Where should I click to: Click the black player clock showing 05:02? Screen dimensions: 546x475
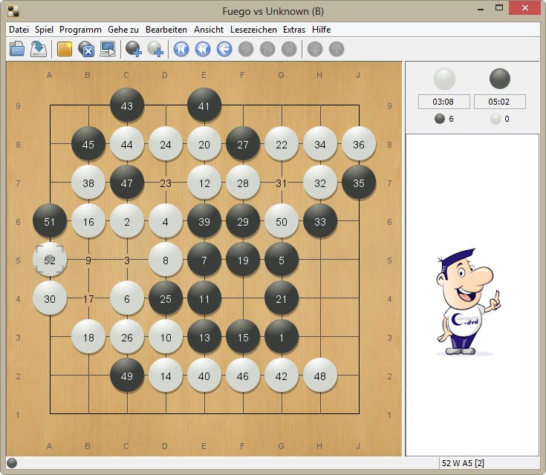pyautogui.click(x=500, y=102)
